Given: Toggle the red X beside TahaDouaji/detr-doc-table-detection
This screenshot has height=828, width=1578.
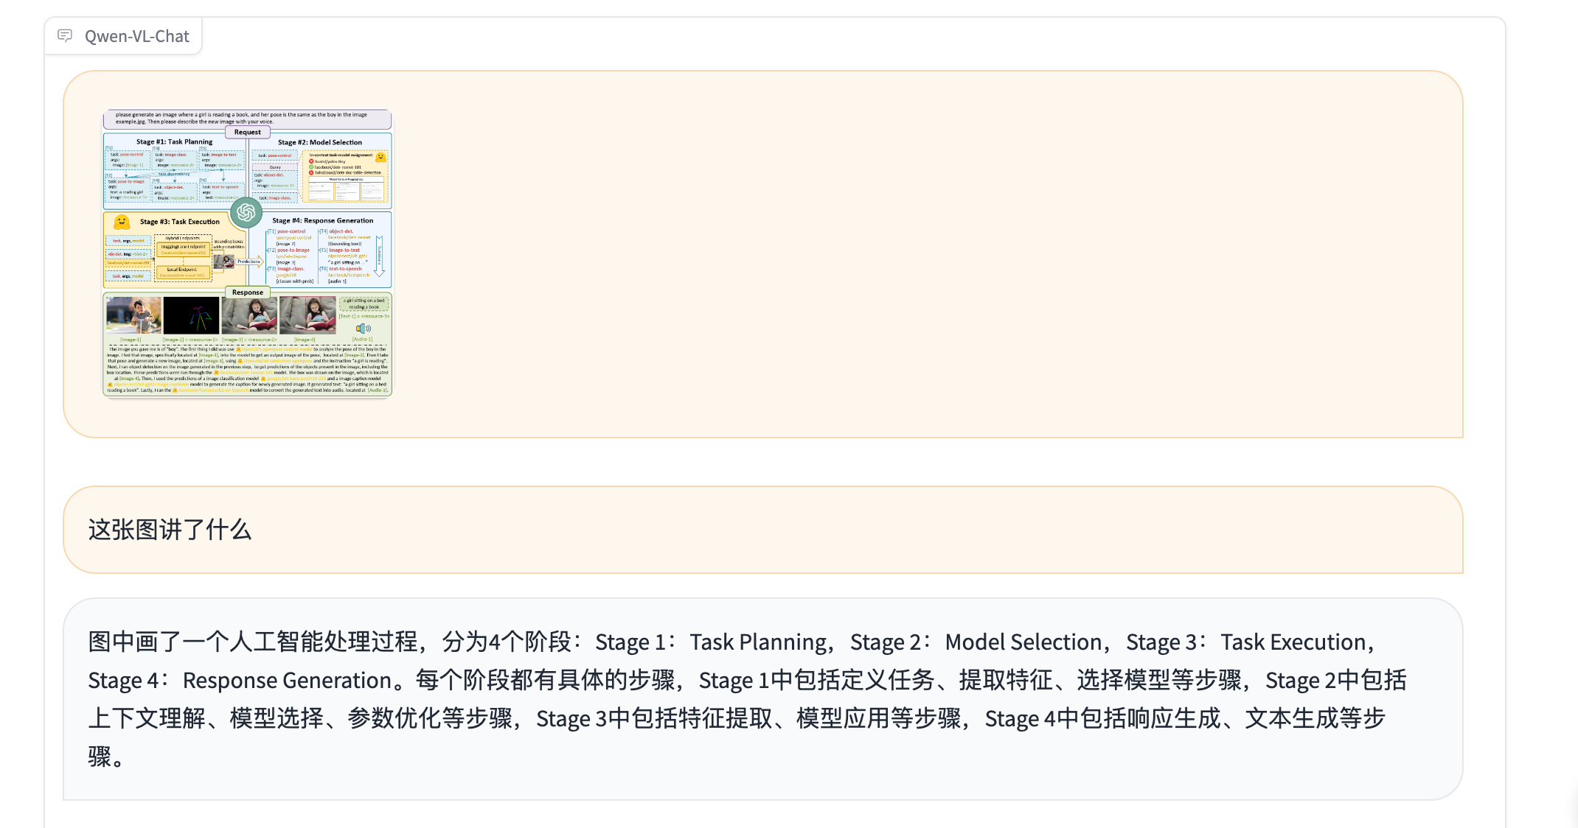Looking at the screenshot, I should [x=312, y=173].
